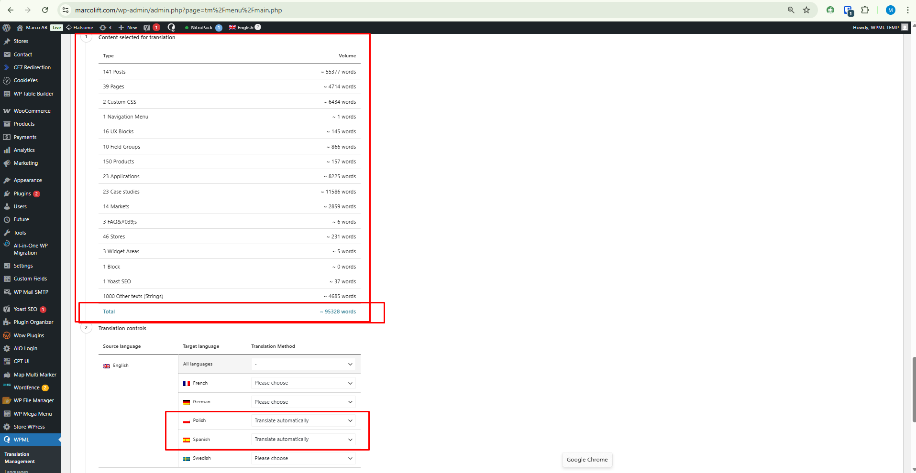Click the English source language entry
The height and width of the screenshot is (473, 916).
[x=116, y=365]
